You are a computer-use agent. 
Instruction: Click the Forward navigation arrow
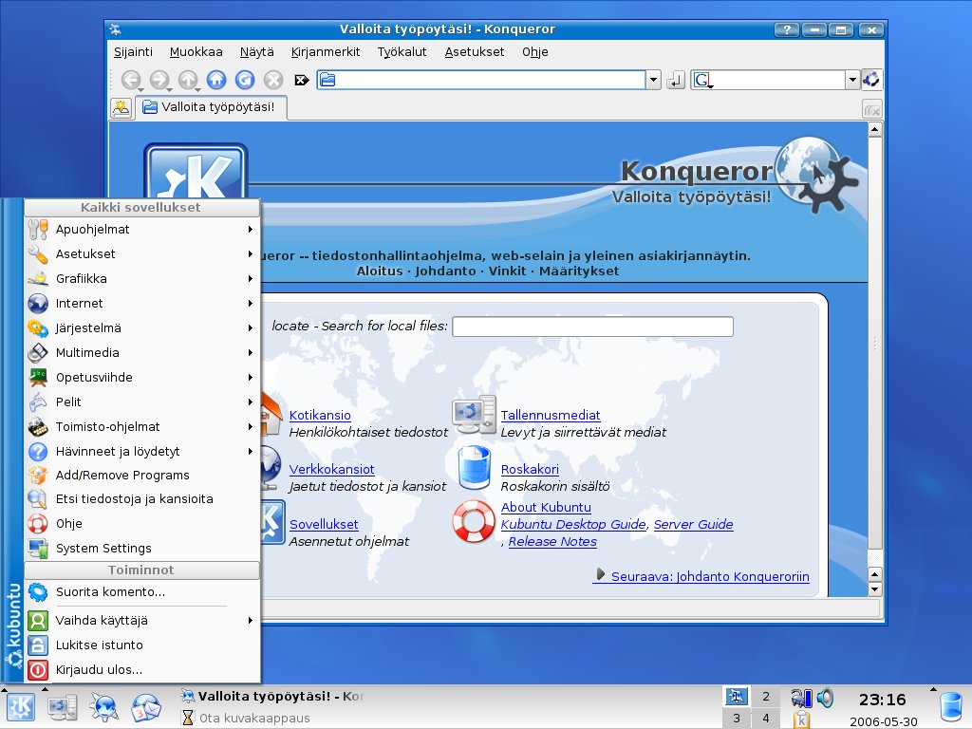tap(159, 80)
